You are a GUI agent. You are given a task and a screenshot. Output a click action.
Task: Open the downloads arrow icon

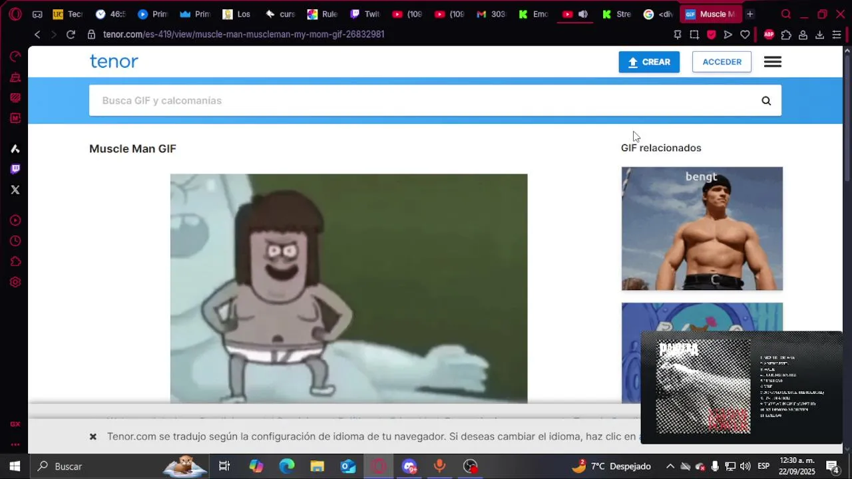click(819, 35)
